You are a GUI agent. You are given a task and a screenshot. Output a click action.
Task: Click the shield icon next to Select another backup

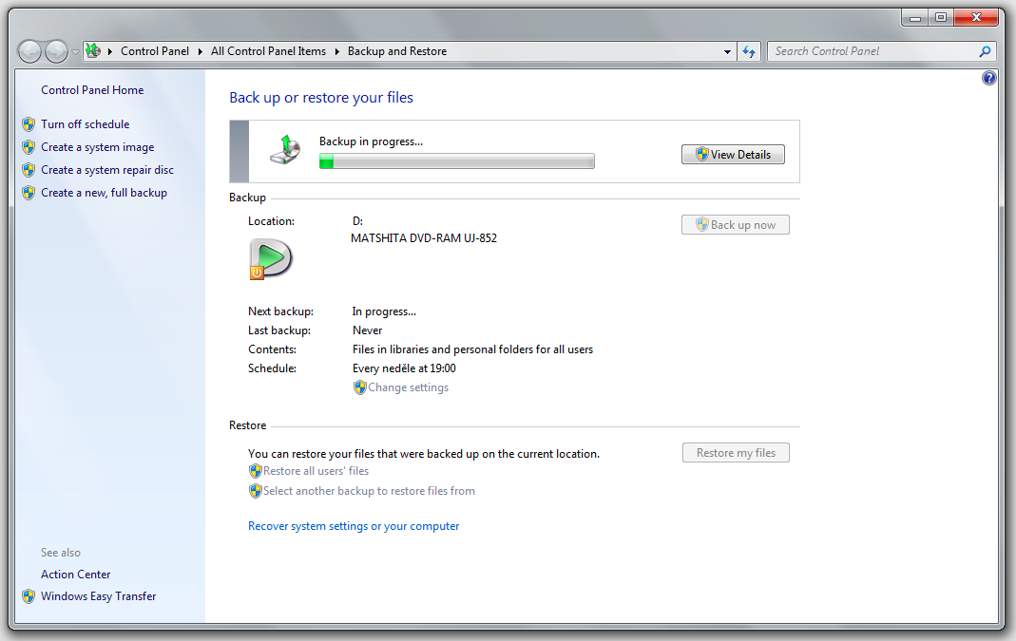pos(256,491)
